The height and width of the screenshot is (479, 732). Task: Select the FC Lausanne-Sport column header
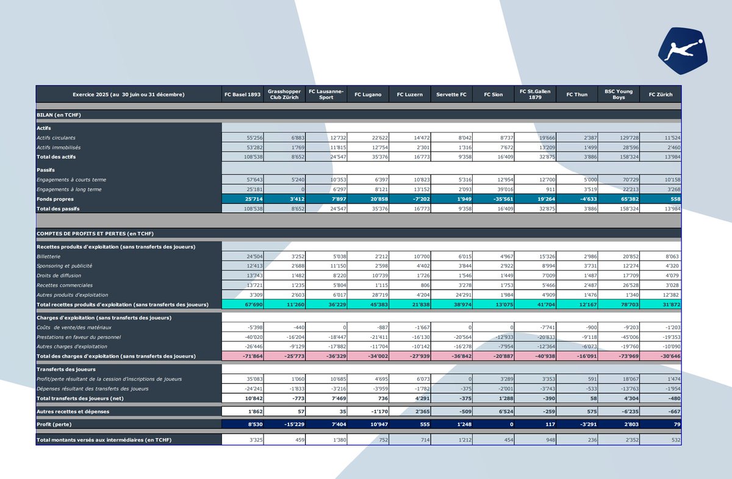326,94
